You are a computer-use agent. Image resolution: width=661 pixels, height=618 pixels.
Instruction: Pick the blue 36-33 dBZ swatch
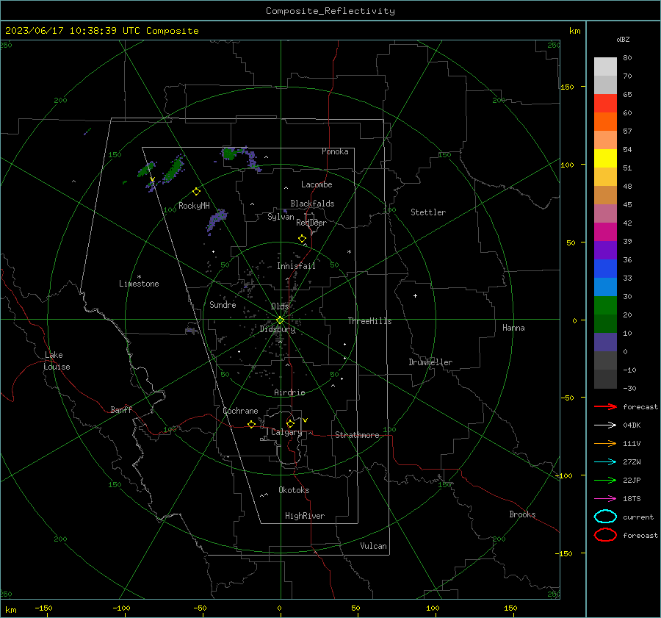click(605, 269)
